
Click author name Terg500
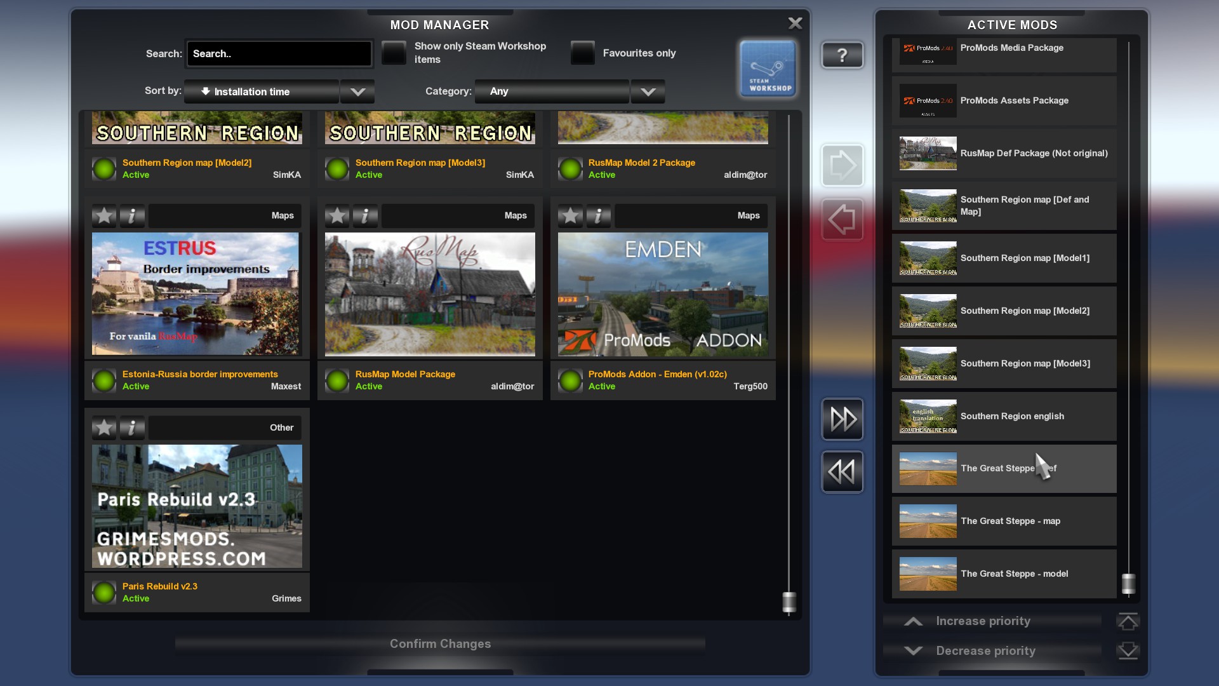(x=750, y=386)
